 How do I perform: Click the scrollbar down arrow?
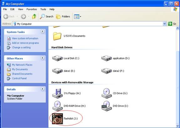point(177,126)
